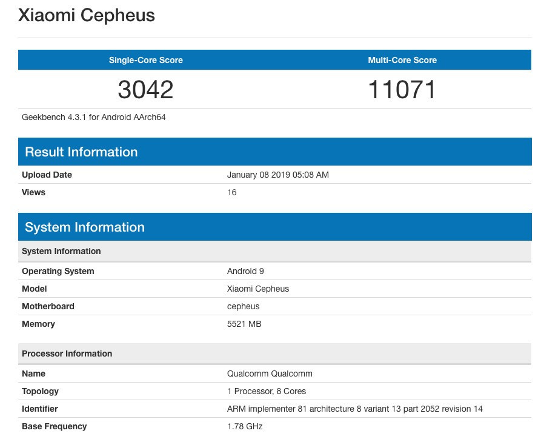Screen dimensions: 541x442
Task: Click the date January 08 2019 05:08 AM
Action: coord(277,175)
